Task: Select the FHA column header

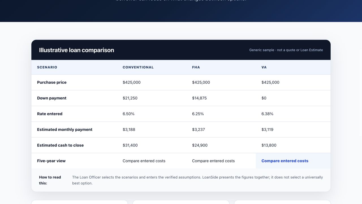Action: pos(196,67)
